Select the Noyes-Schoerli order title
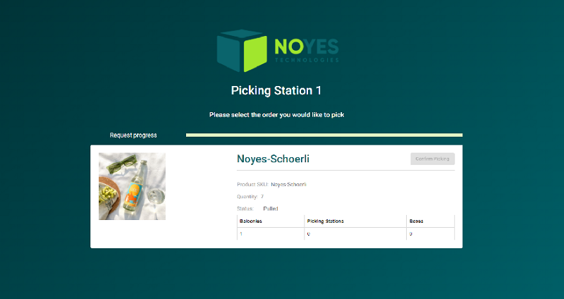Viewport: 564px width, 299px height. 273,159
